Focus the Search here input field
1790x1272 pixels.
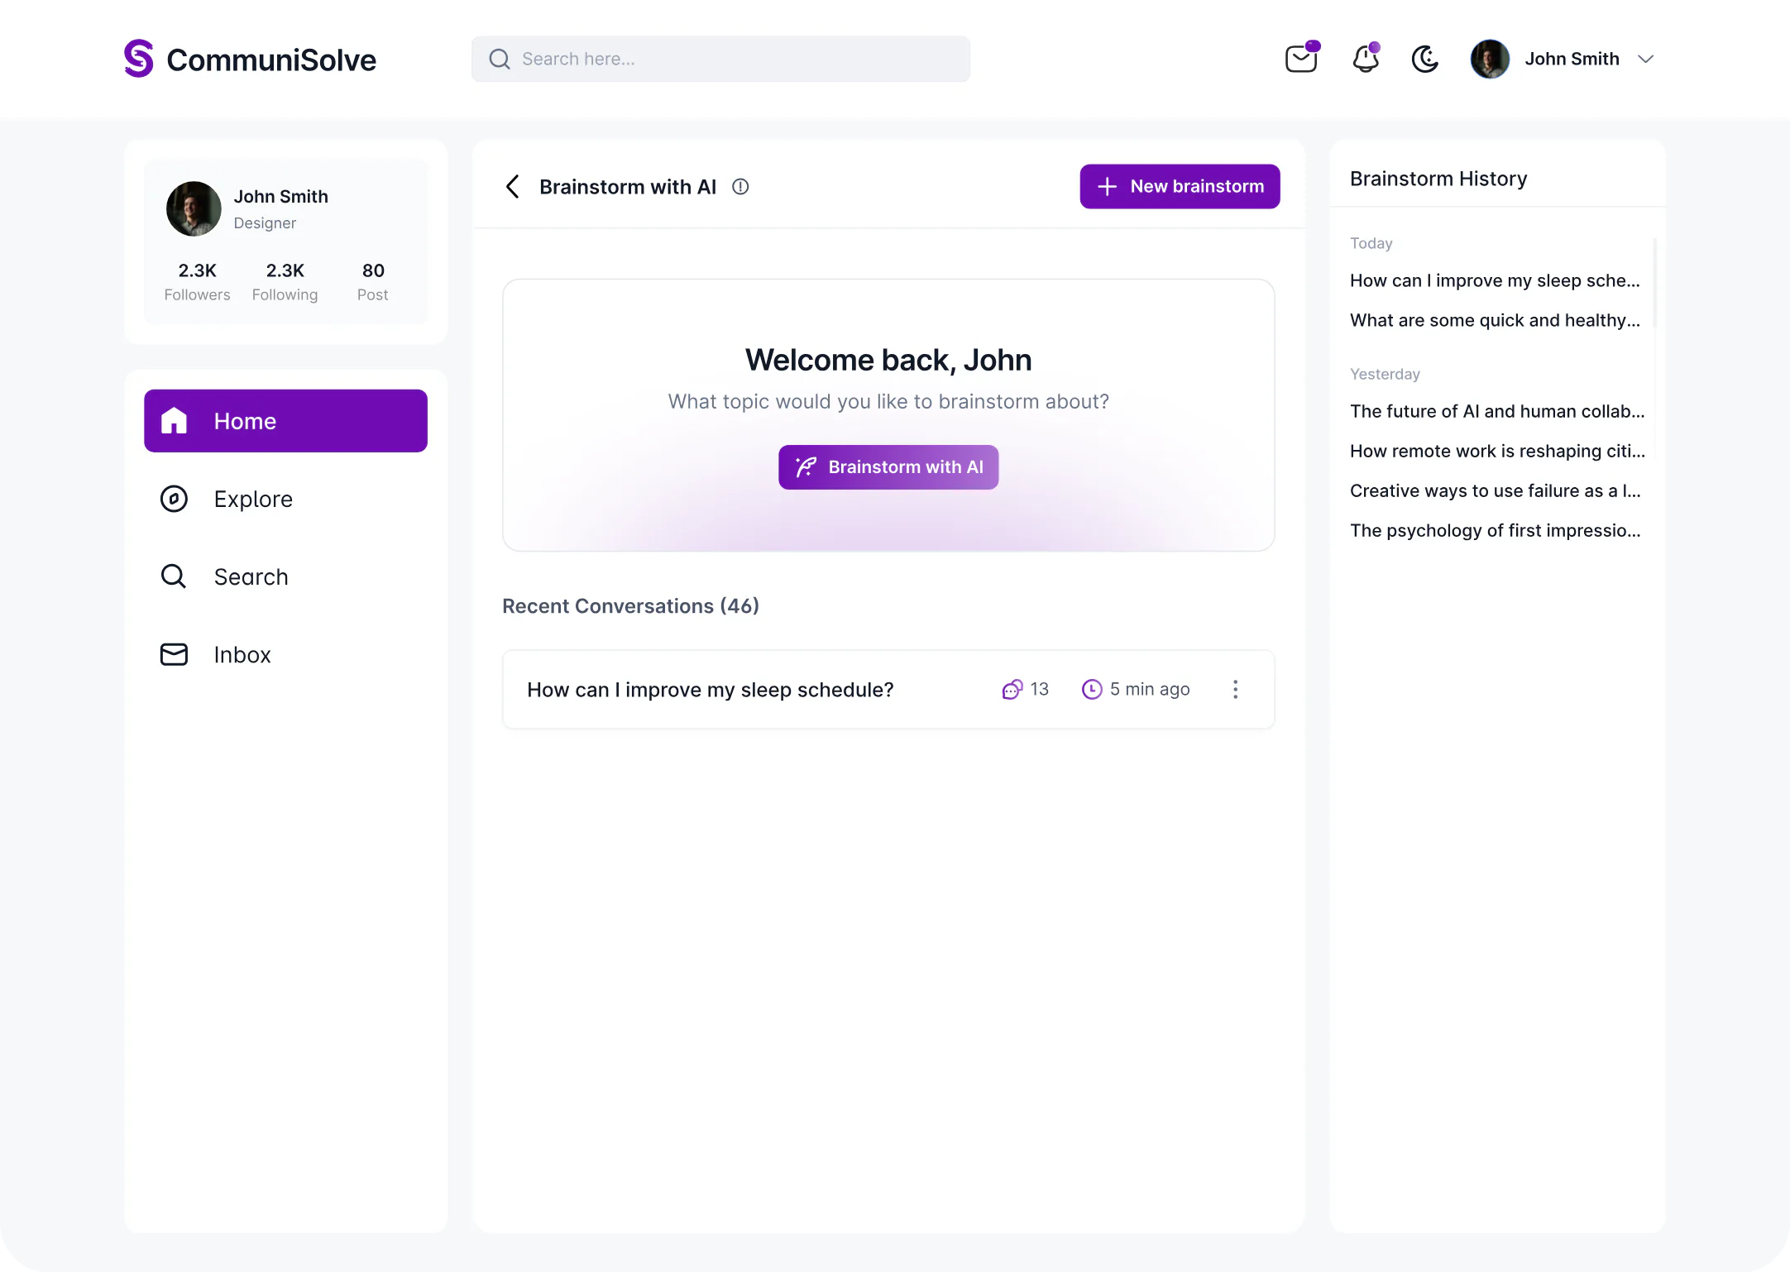[720, 59]
